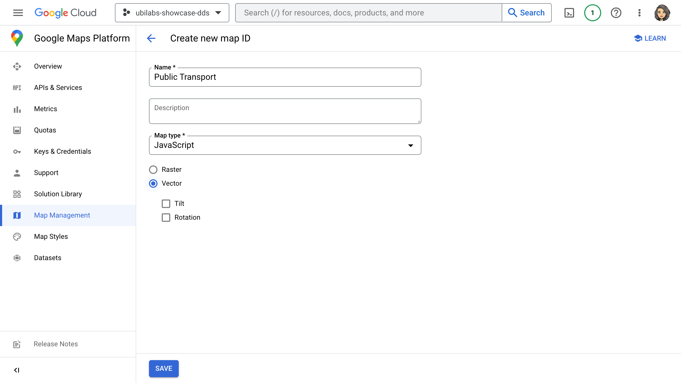This screenshot has height=383, width=681.
Task: Click the Map Management map icon
Action: [x=17, y=215]
